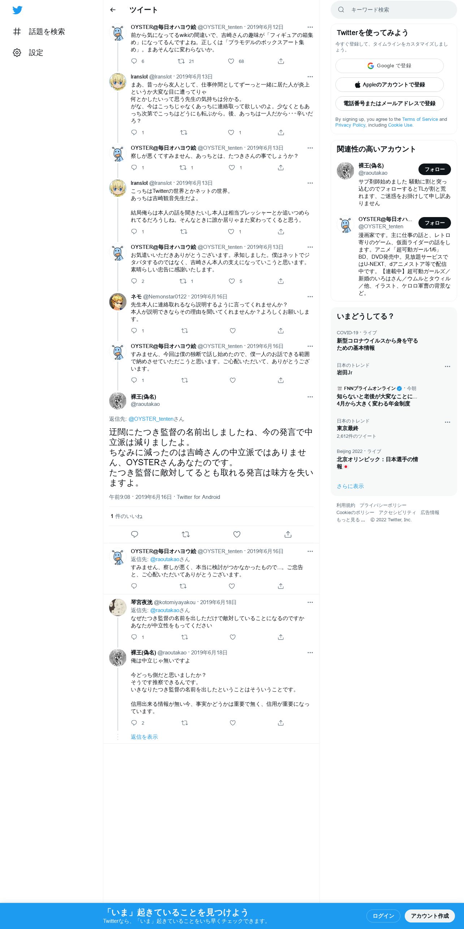Retweet the first tweet with 21 retweets
Image resolution: width=464 pixels, height=929 pixels.
click(x=181, y=61)
